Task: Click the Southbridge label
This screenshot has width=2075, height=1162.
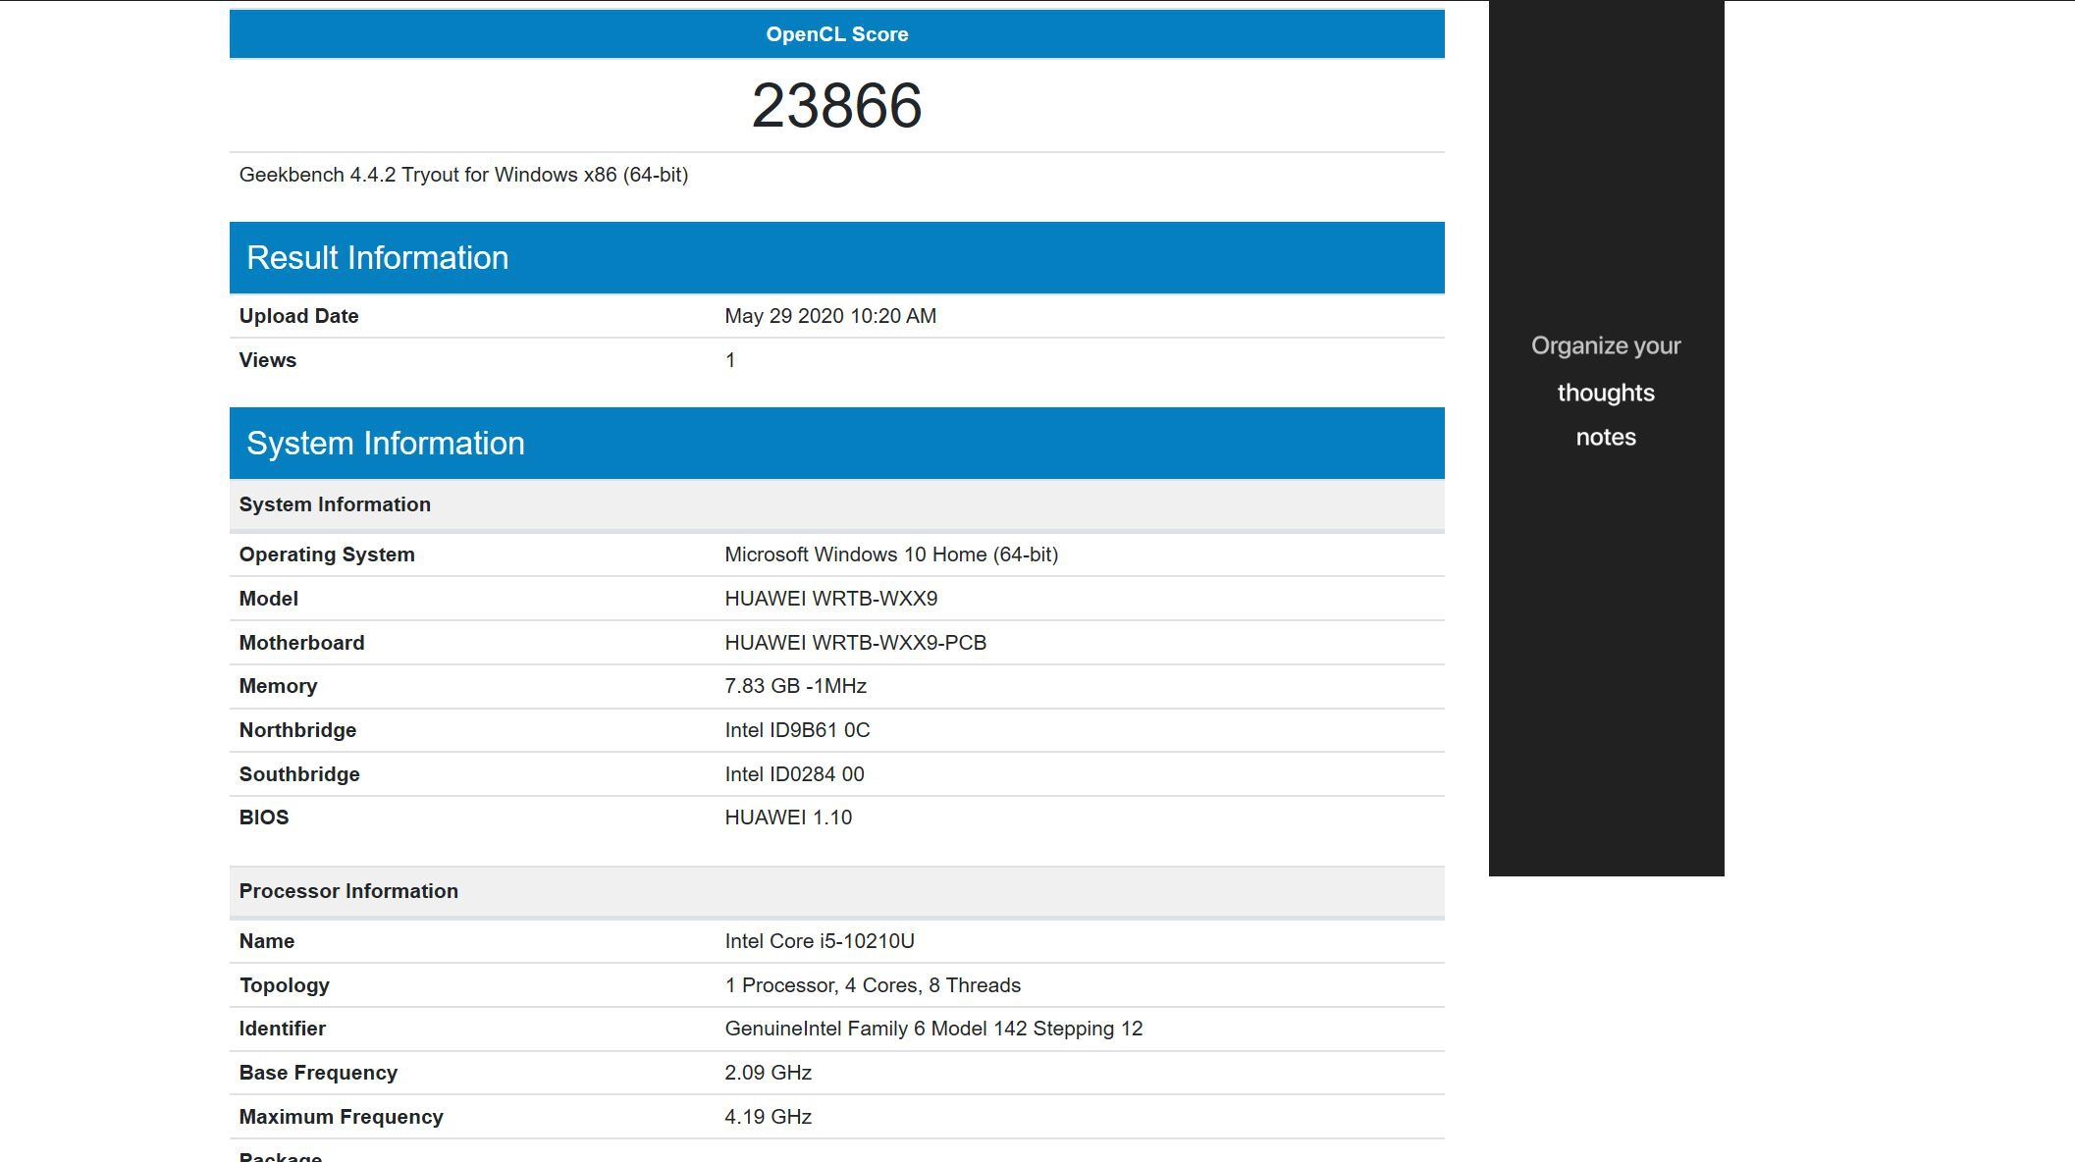Action: pos(299,774)
